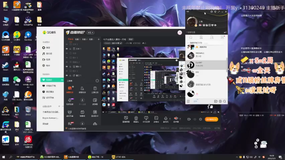The image size is (285, 160).
Task: Open Steam desktop shortcut
Action: pyautogui.click(x=6, y=66)
